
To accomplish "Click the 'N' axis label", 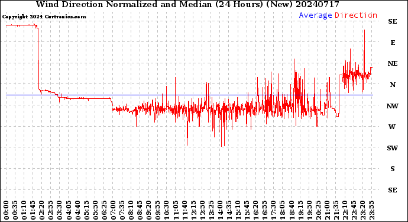I will coord(393,85).
